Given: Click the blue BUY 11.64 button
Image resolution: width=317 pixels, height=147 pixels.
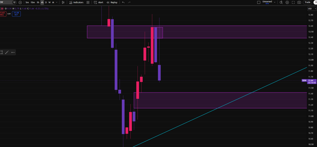Looking at the screenshot, I should pyautogui.click(x=16, y=13).
